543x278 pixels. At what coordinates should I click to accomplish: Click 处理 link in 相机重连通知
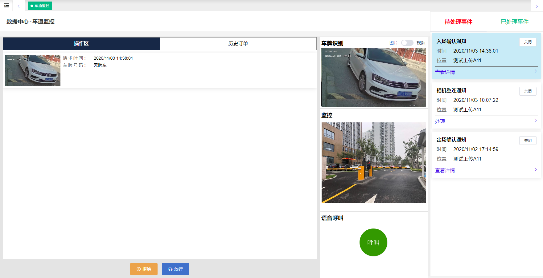[440, 121]
